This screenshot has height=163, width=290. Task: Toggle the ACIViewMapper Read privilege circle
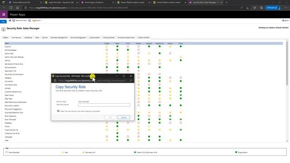[117, 50]
